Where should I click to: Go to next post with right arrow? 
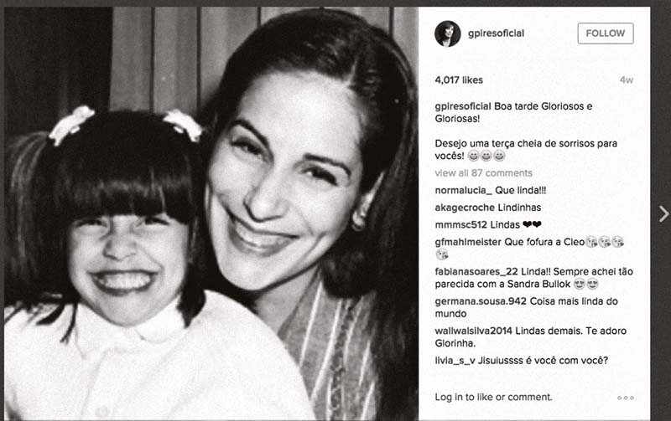point(663,214)
